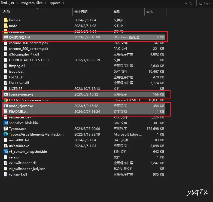Open the address bar history dropdown
This screenshot has height=202, width=213.
pyautogui.click(x=186, y=3)
